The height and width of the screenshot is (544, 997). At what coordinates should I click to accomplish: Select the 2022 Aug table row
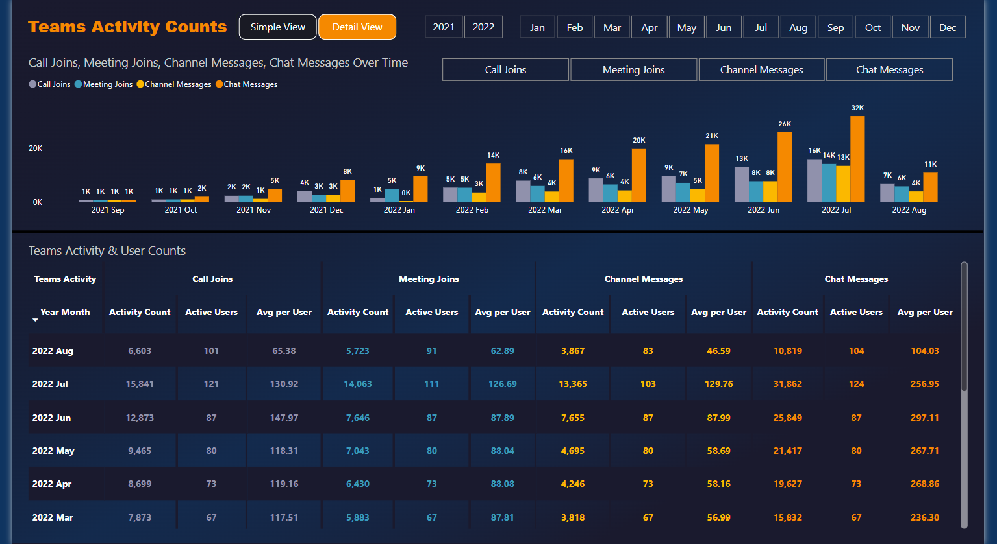53,351
